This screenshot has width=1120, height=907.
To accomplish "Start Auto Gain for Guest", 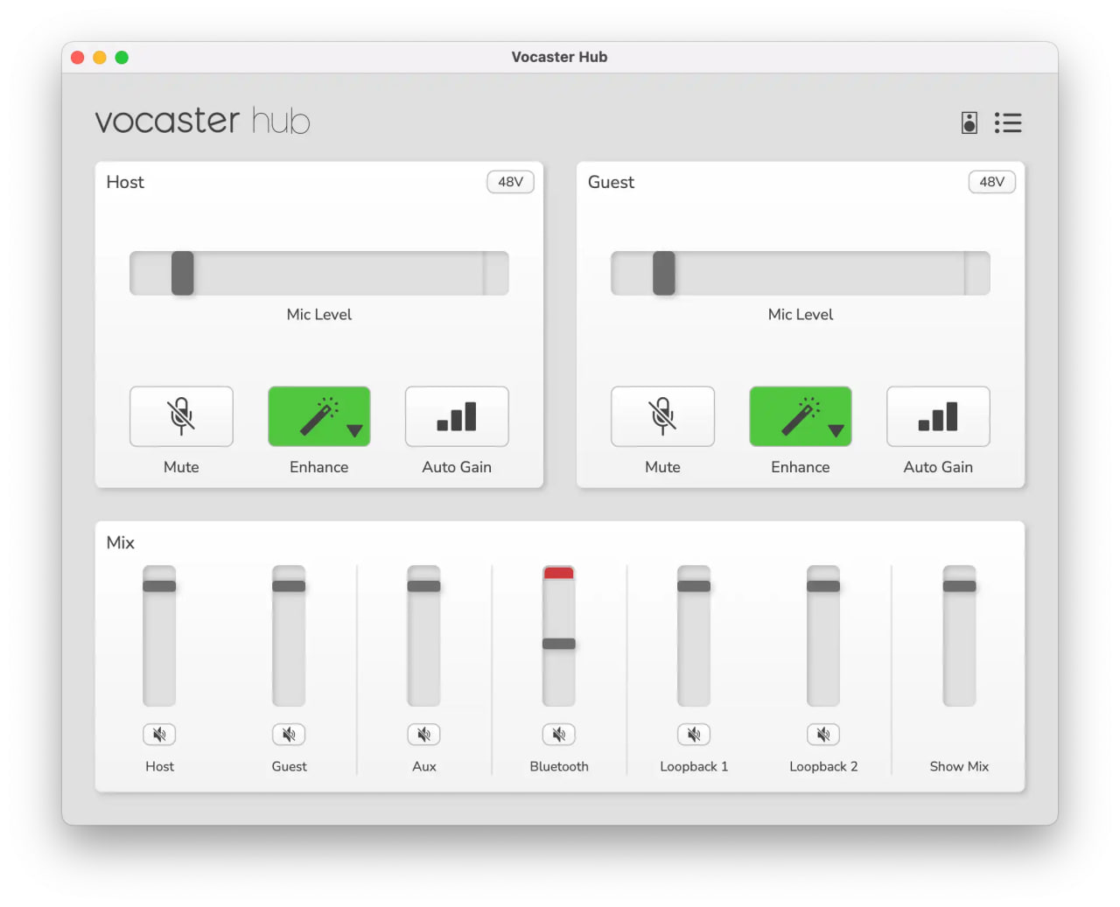I will click(x=938, y=416).
